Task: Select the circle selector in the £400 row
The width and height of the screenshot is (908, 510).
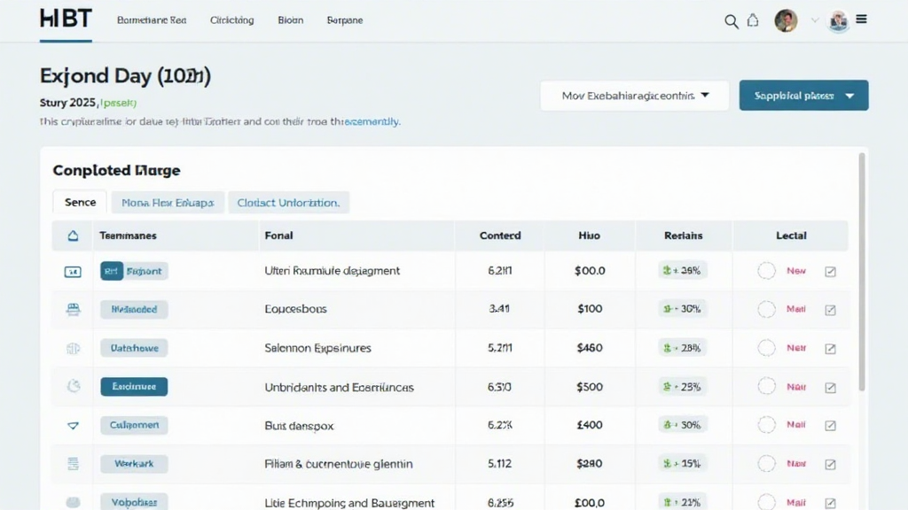Action: (767, 426)
